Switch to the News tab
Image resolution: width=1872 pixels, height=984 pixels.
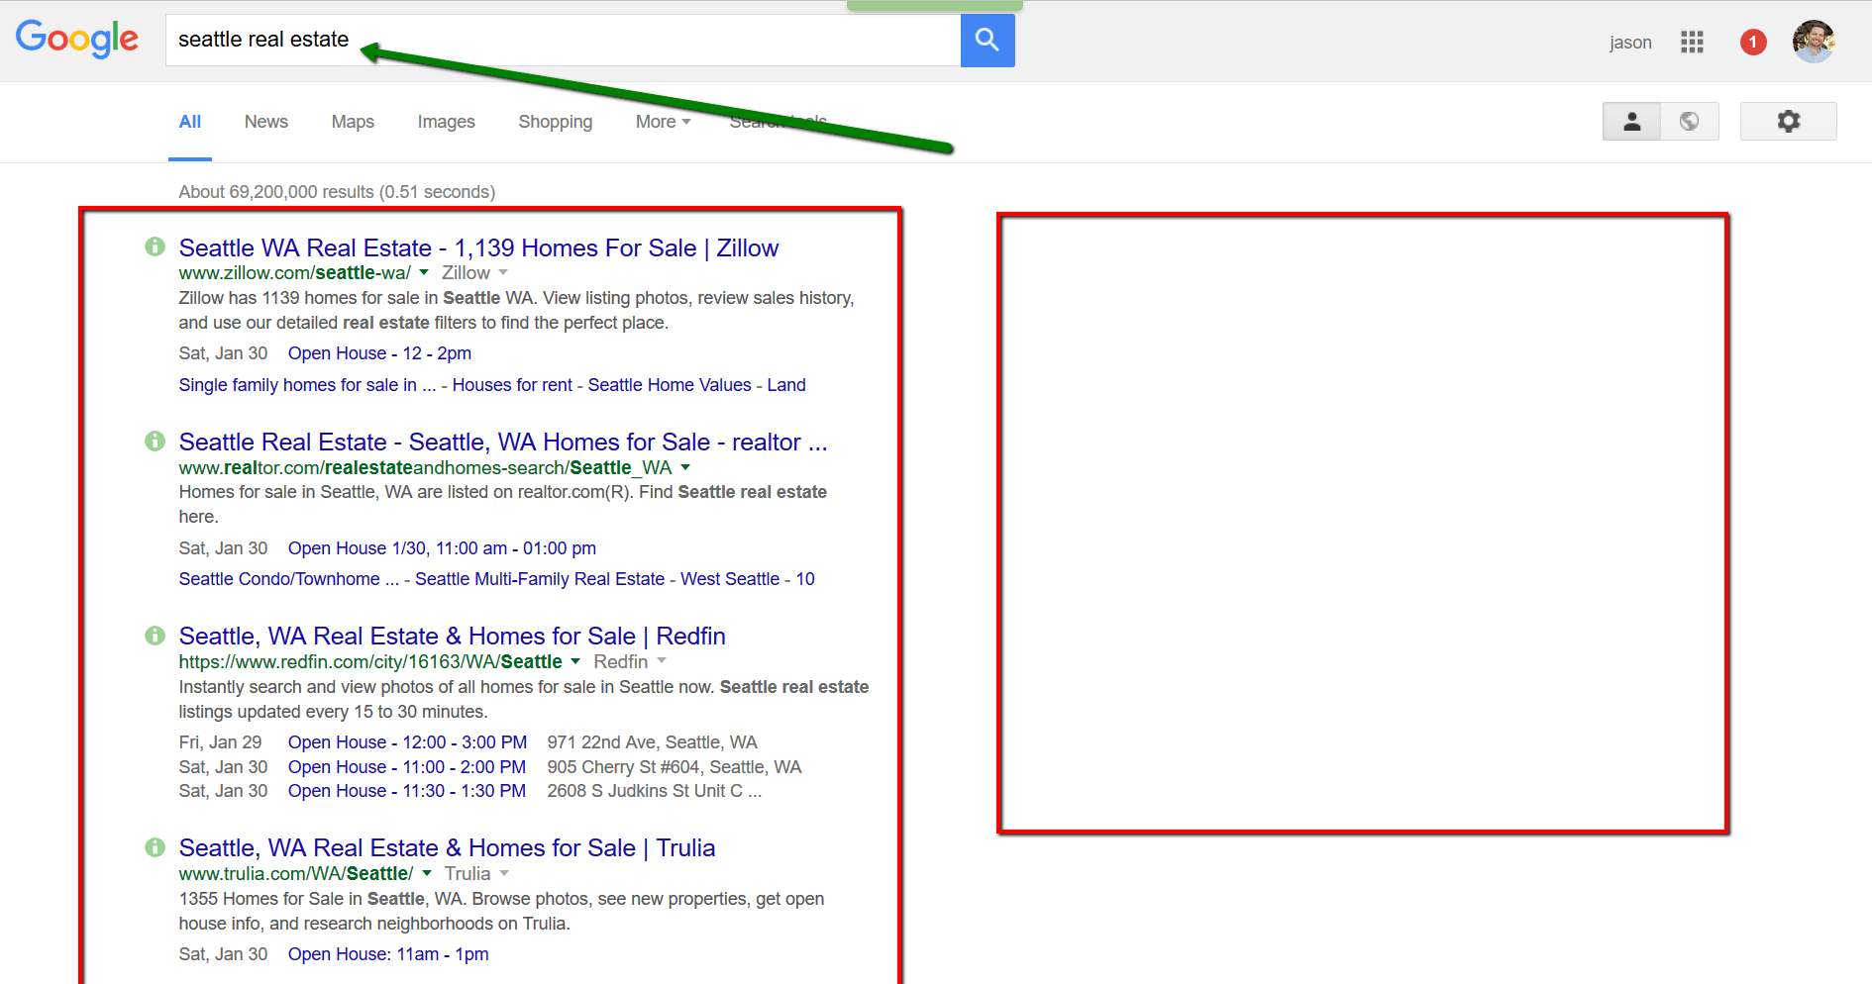tap(266, 122)
